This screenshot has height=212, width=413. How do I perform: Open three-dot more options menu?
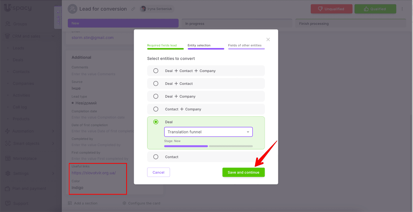pyautogui.click(x=402, y=9)
